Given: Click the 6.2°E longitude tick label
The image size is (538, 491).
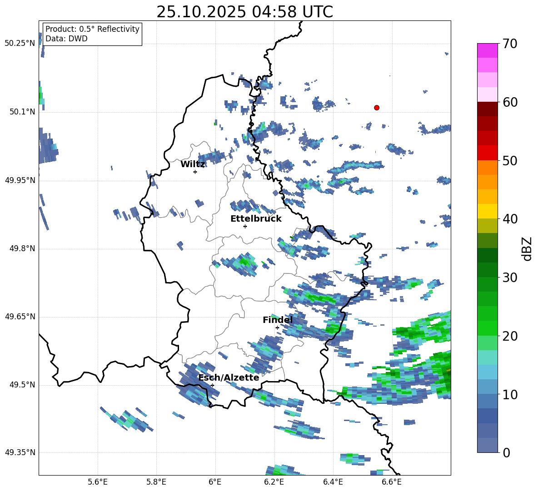Looking at the screenshot, I should click(x=274, y=482).
